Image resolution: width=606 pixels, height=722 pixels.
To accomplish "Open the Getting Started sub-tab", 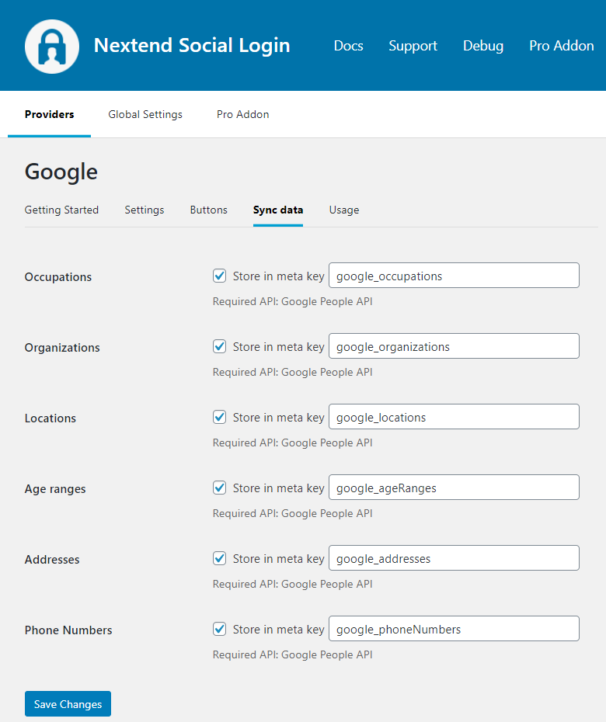I will (x=61, y=210).
